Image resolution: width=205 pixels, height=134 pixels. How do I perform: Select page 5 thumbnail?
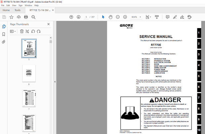pyautogui.click(x=29, y=48)
